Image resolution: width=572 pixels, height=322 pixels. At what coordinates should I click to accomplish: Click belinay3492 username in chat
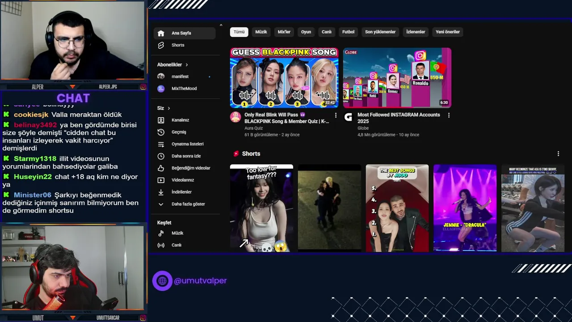coord(35,125)
